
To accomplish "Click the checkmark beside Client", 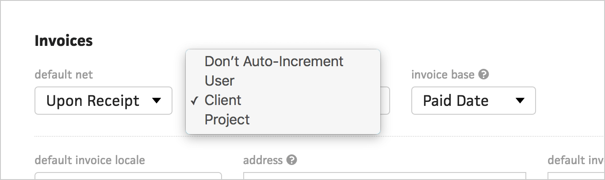I will click(x=194, y=101).
